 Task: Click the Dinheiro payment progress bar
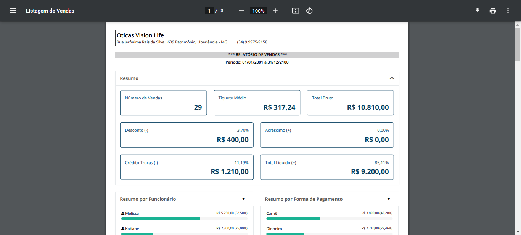click(285, 233)
